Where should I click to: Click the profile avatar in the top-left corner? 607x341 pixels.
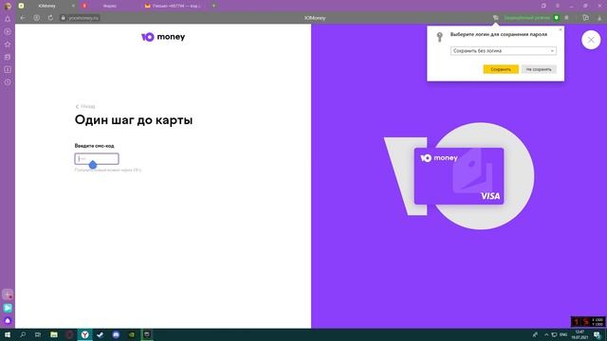point(8,6)
